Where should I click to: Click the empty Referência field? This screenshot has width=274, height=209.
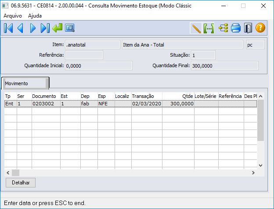[x=84, y=55]
